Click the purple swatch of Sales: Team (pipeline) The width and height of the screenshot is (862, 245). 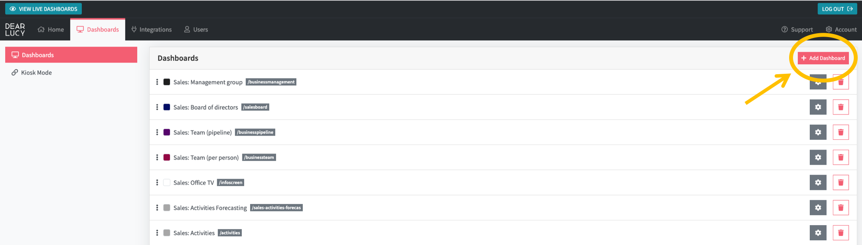(166, 132)
